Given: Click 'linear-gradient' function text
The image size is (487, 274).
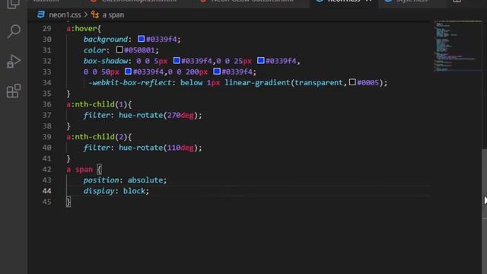Looking at the screenshot, I should [x=257, y=83].
